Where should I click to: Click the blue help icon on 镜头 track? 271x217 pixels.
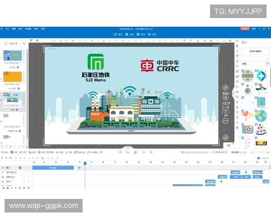pyautogui.click(x=19, y=168)
